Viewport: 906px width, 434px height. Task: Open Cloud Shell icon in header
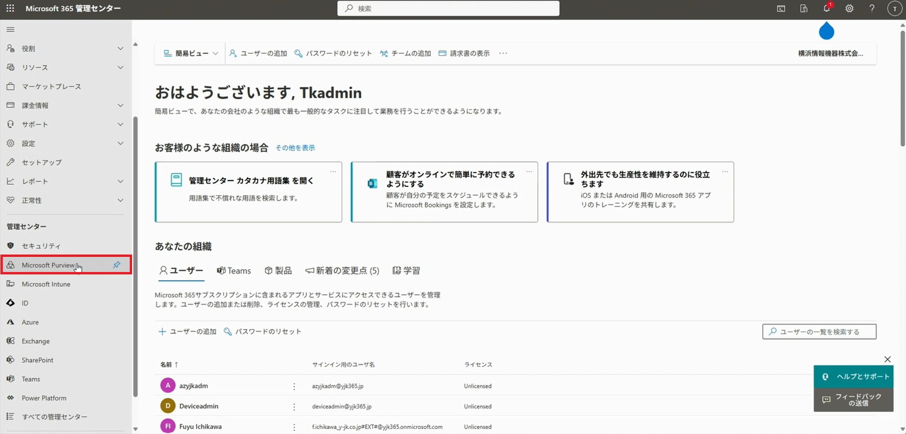[x=781, y=9]
